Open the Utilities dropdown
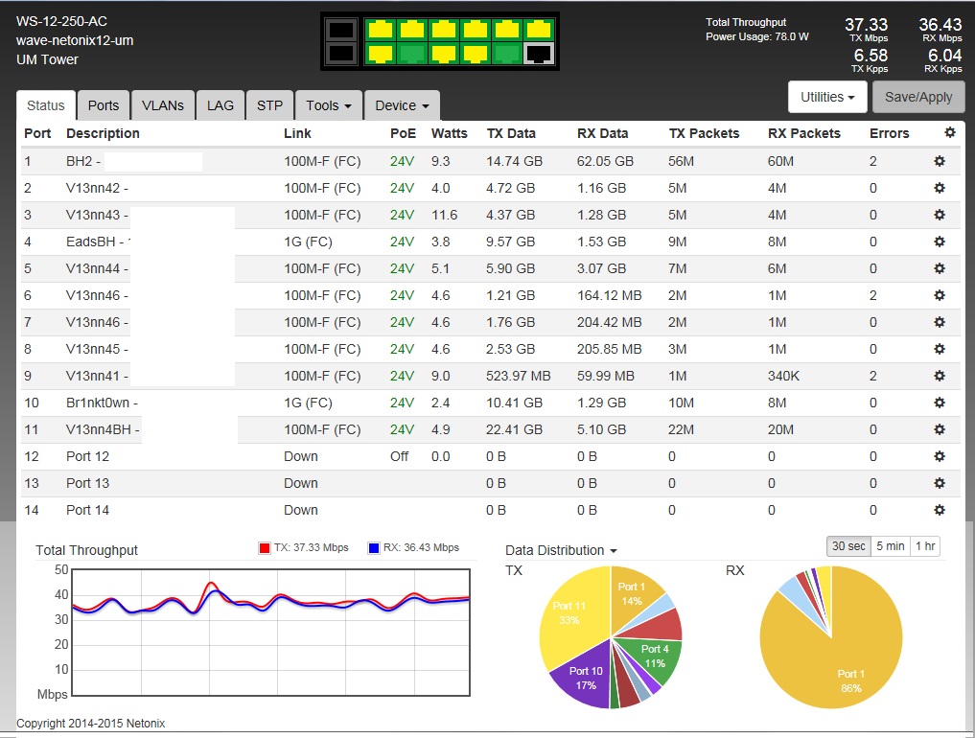This screenshot has width=975, height=738. (x=826, y=97)
